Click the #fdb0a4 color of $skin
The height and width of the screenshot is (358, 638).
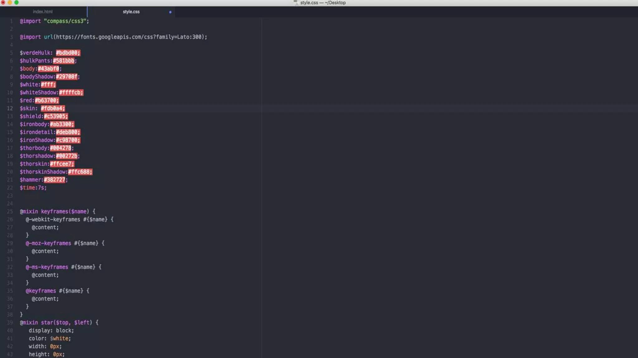point(53,108)
